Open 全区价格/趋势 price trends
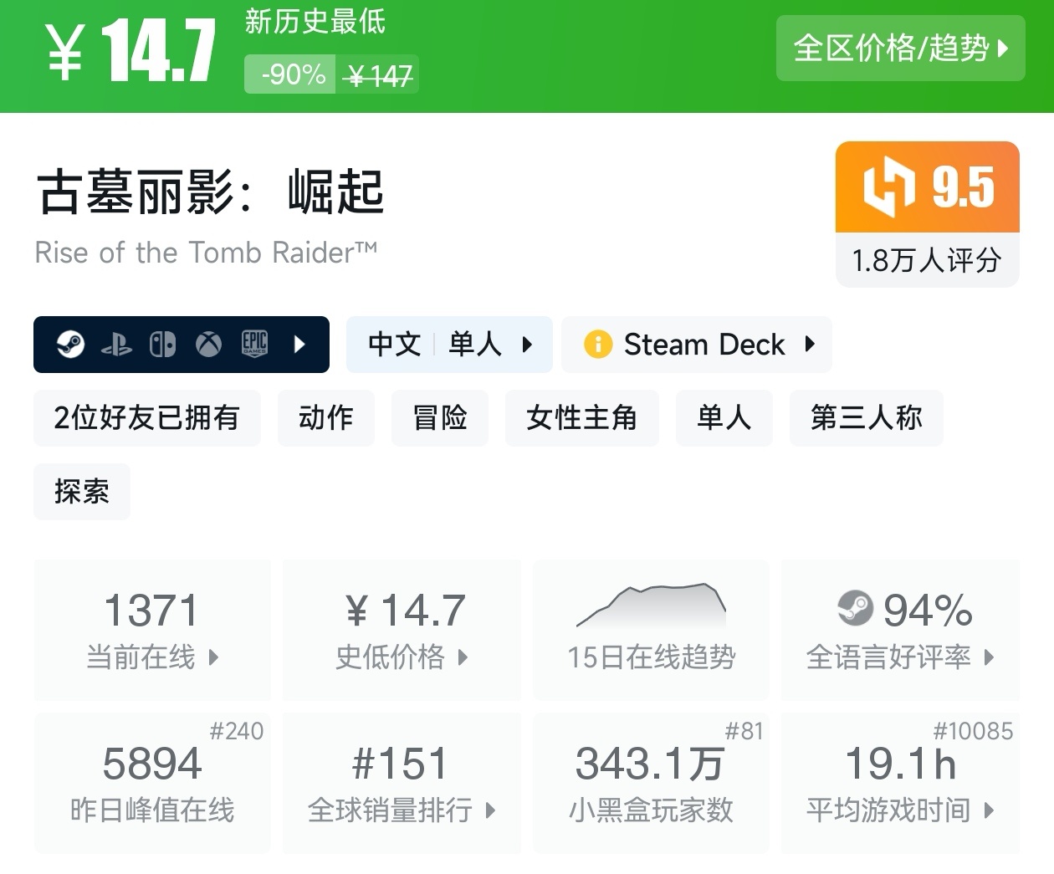The height and width of the screenshot is (874, 1054). 900,49
